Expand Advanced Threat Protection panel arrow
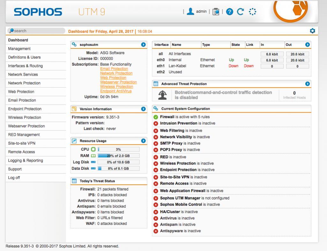Viewport: 327px width, 251px height. 308,84
